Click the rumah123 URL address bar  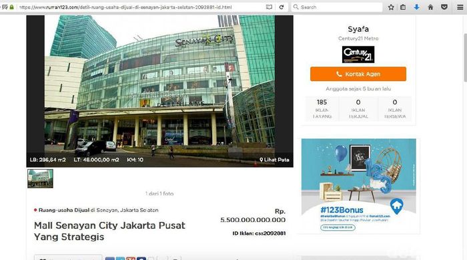pyautogui.click(x=140, y=7)
